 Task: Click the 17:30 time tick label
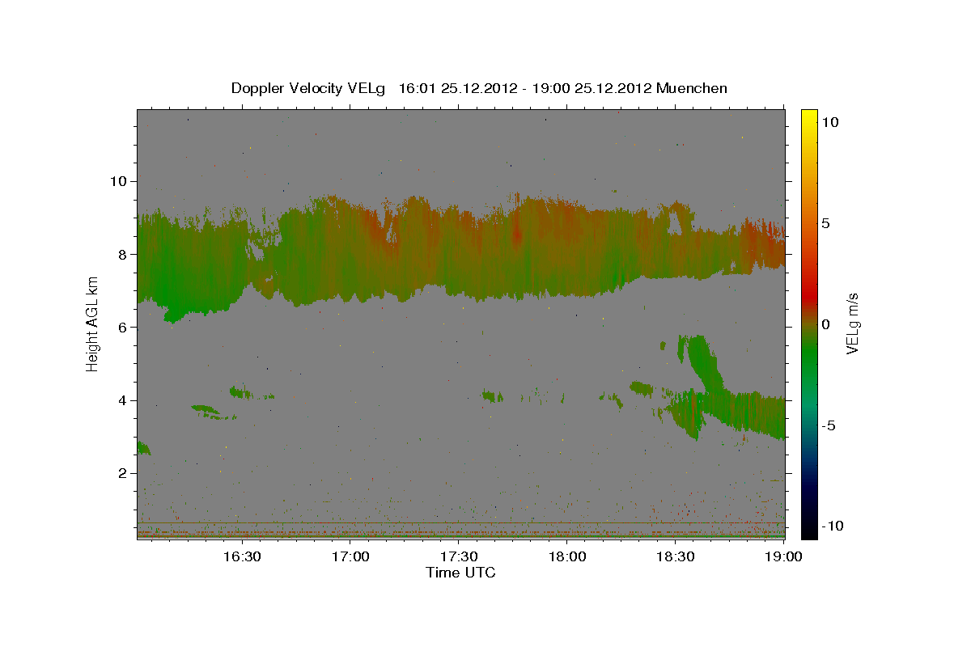pos(460,556)
